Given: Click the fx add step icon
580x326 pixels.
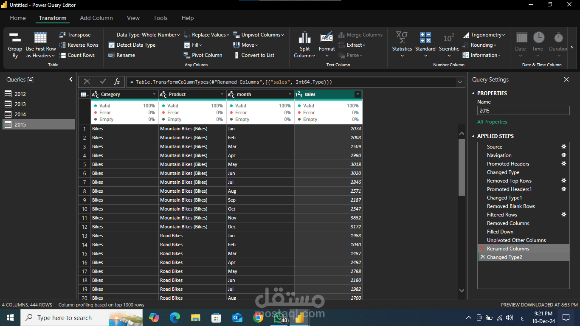Looking at the screenshot, I should (117, 81).
